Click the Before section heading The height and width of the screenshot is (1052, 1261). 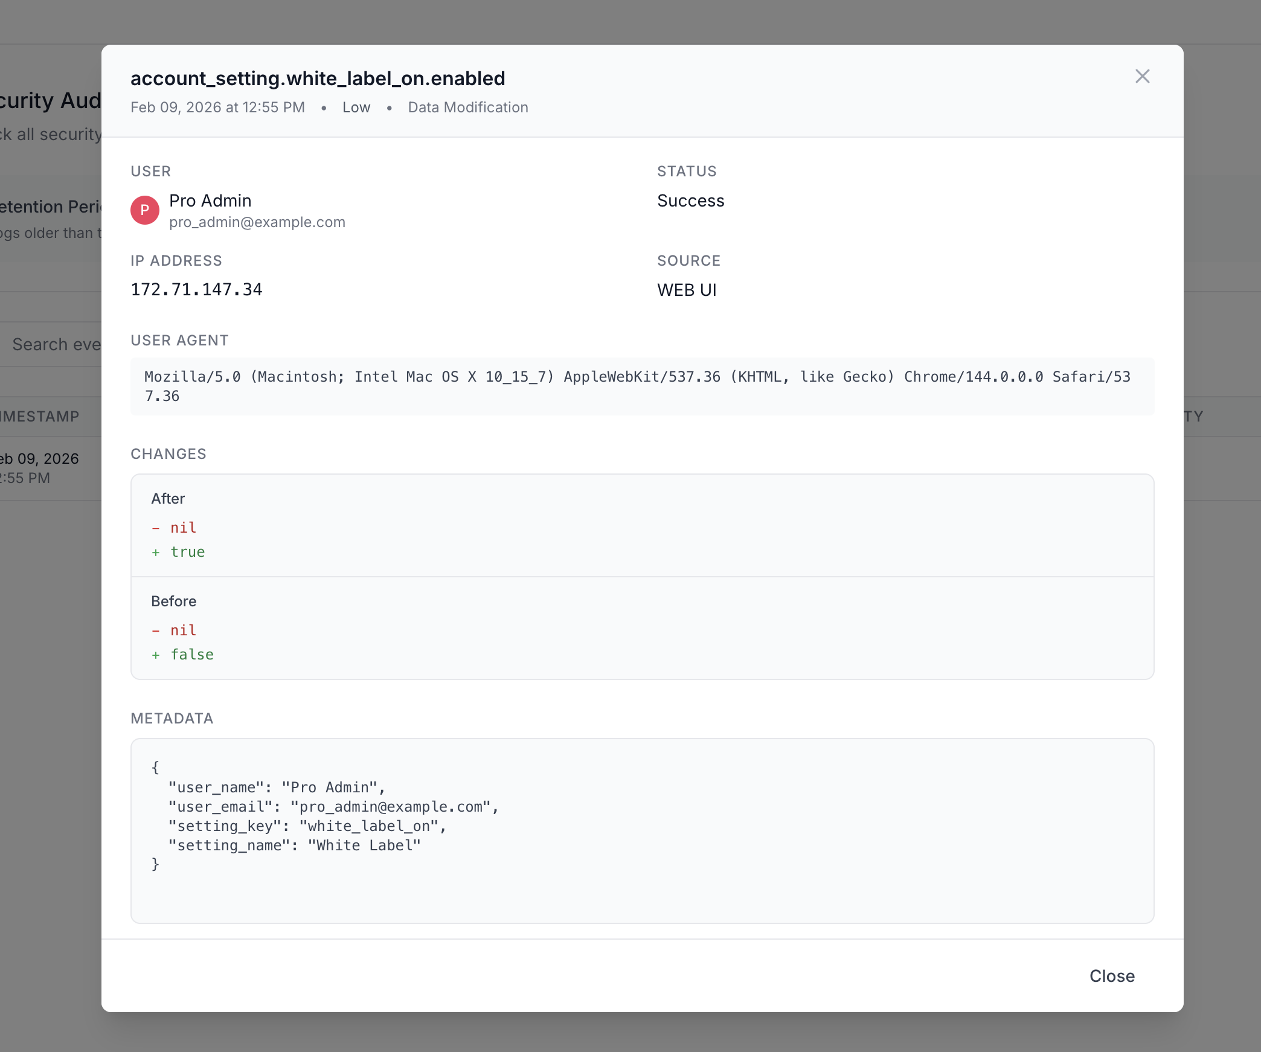coord(173,601)
